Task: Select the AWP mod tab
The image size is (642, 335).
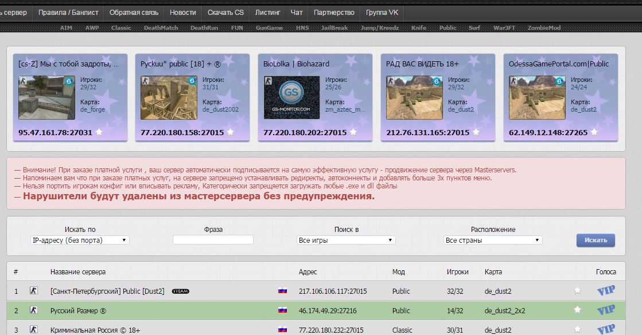Action: 92,28
